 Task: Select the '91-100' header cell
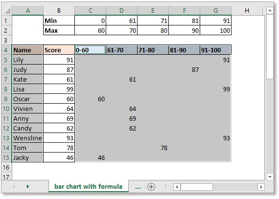pyautogui.click(x=216, y=50)
